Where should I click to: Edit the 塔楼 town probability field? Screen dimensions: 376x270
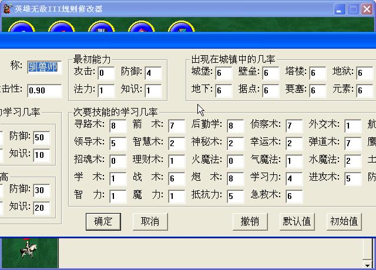point(318,73)
